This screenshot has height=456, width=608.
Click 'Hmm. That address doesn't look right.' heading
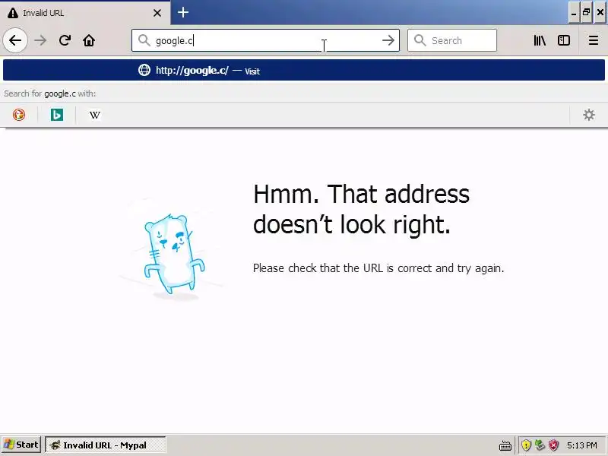click(361, 209)
